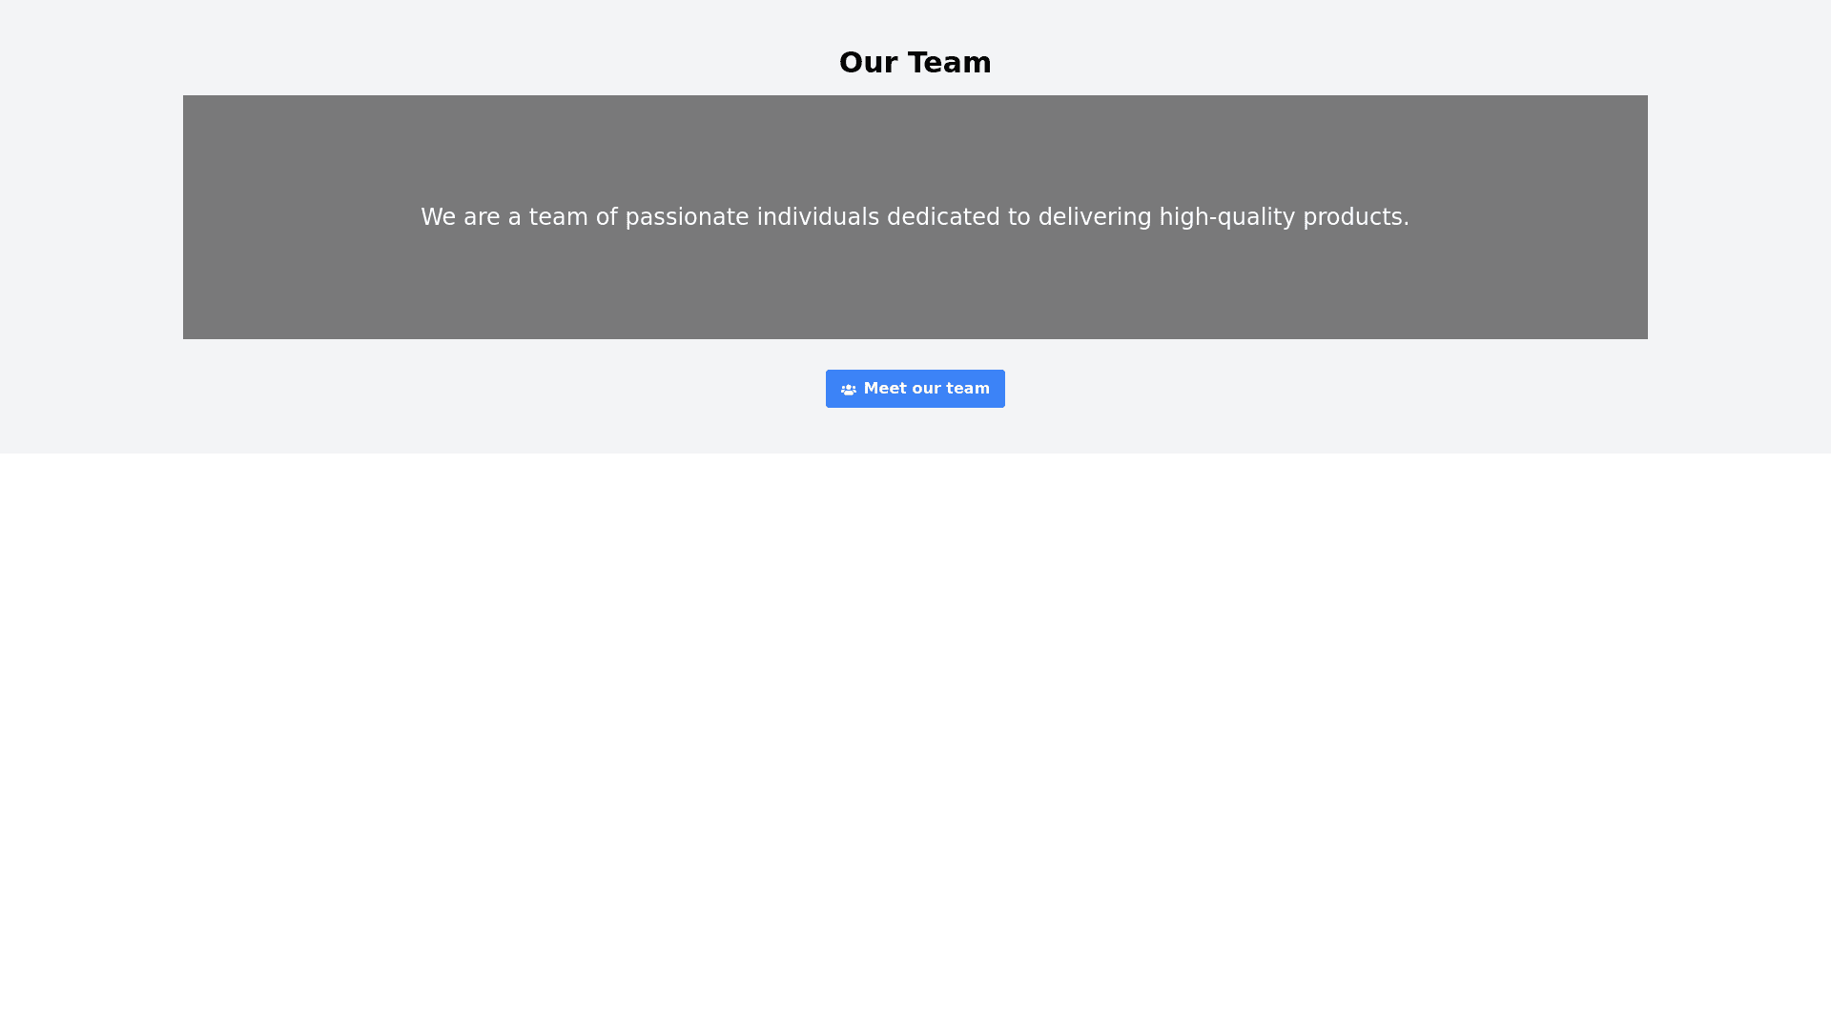Screen dimensions: 1831x1029
Task: Click the word 'passionate' in the banner
Action: pyautogui.click(x=687, y=217)
